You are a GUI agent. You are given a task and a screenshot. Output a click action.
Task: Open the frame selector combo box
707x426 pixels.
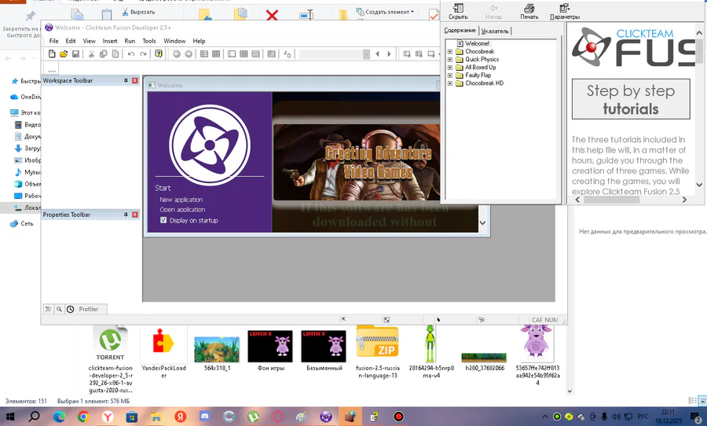(335, 54)
